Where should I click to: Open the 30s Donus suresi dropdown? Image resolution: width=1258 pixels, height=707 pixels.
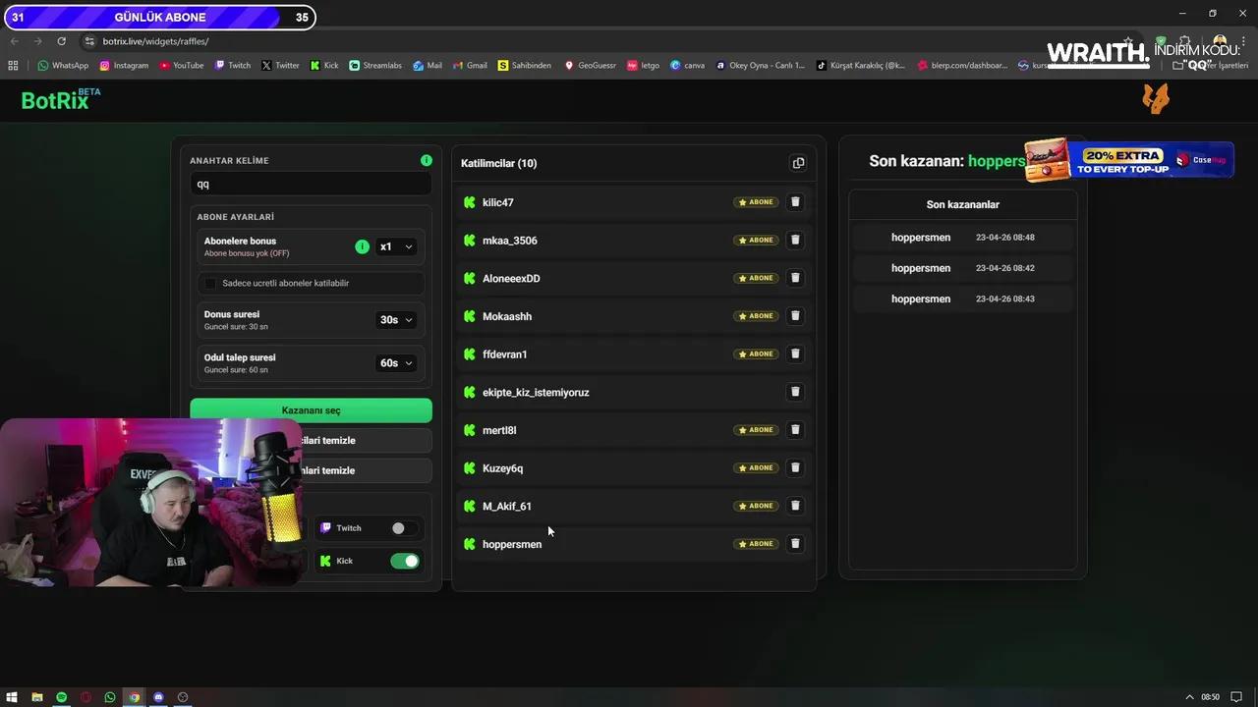[395, 319]
